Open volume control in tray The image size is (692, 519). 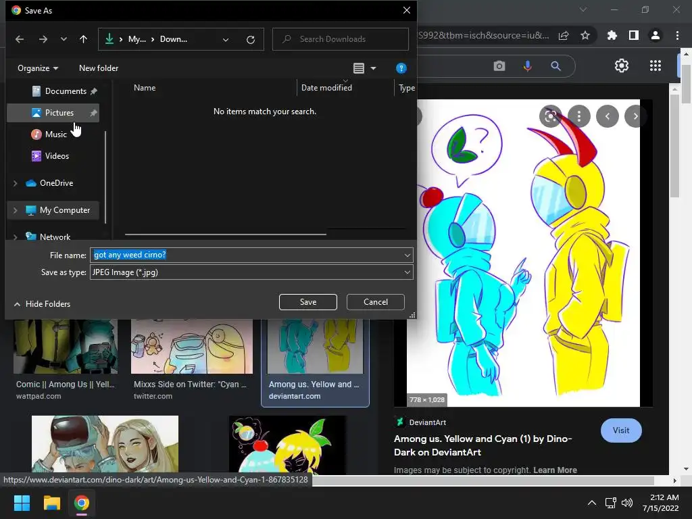point(626,503)
